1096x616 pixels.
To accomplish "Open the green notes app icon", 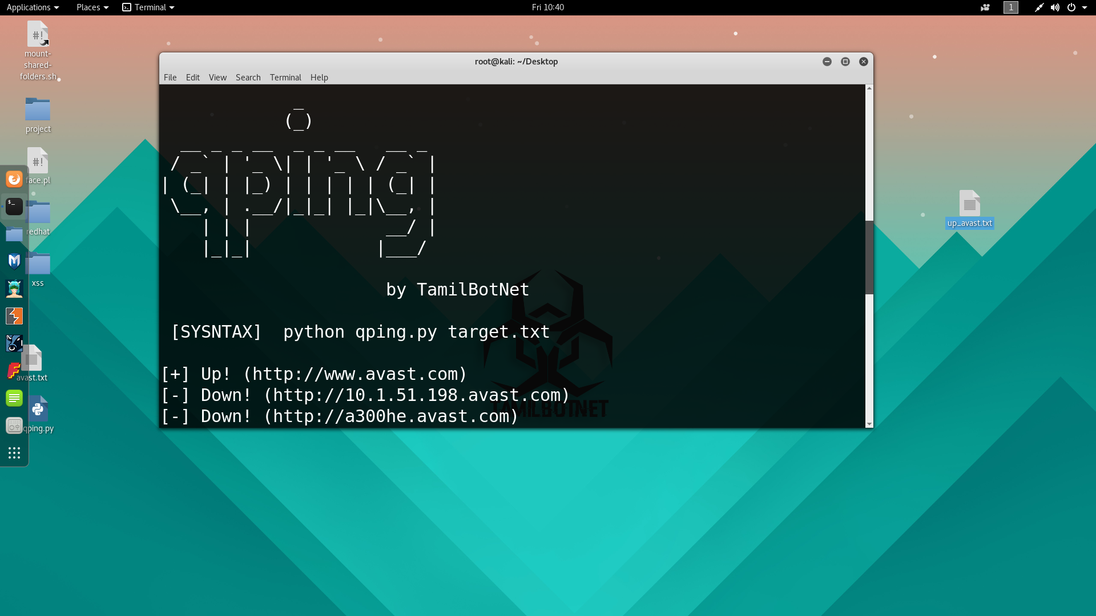I will click(14, 398).
